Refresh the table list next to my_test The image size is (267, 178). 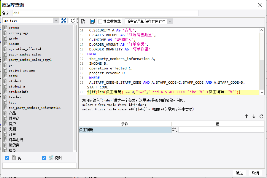73,20
